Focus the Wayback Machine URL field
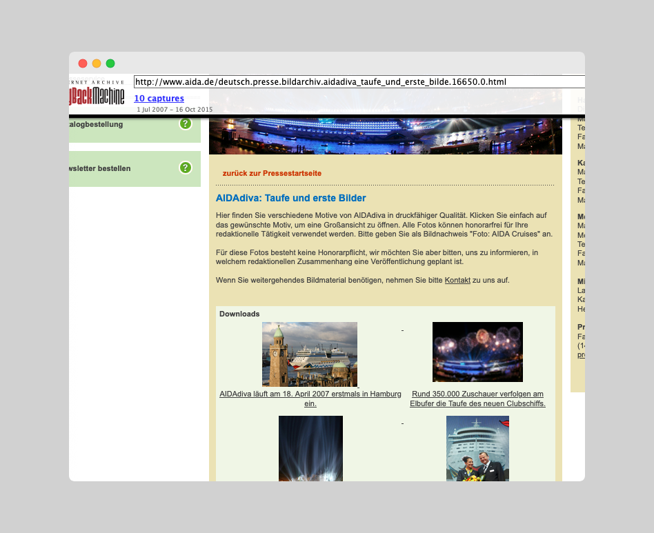The image size is (654, 533). (x=359, y=81)
